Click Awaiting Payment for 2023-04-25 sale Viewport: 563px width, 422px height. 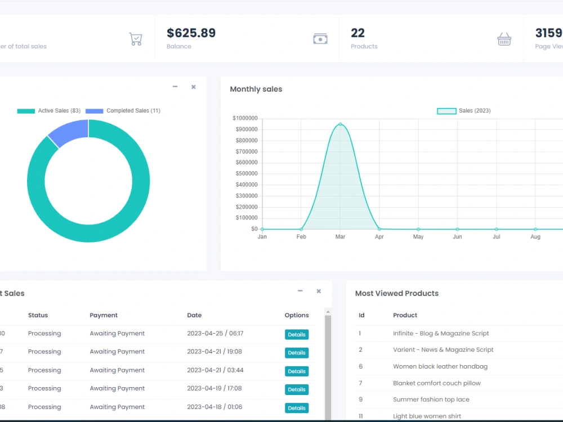[117, 333]
